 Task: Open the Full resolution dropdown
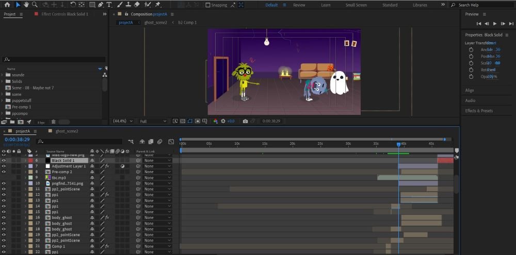153,121
